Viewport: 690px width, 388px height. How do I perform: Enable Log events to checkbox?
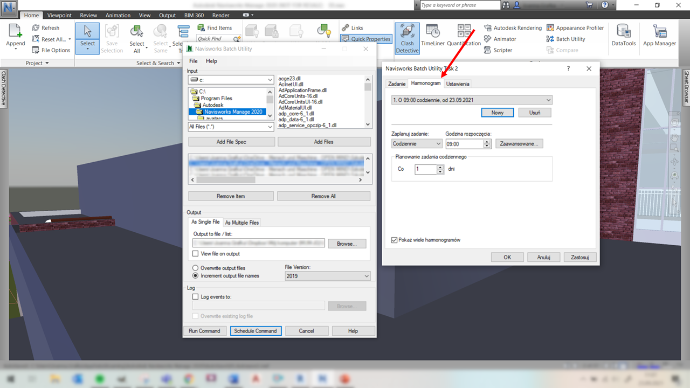[x=196, y=297]
